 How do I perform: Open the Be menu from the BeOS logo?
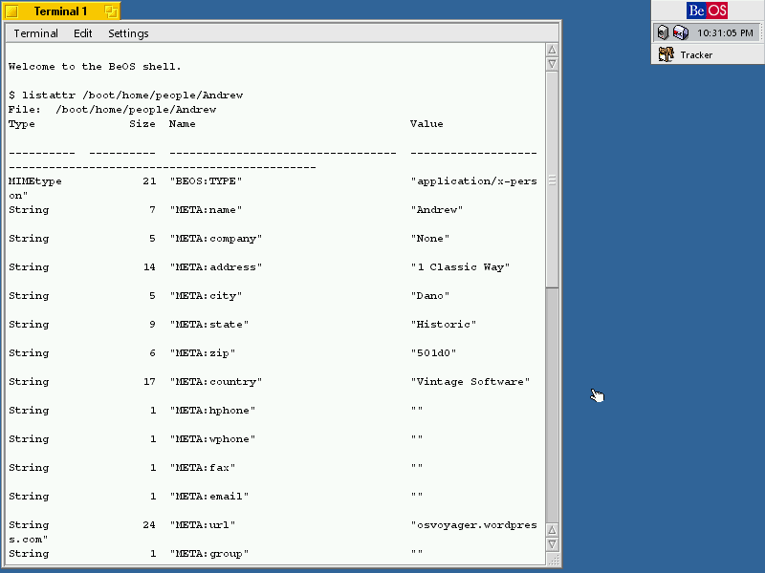[707, 10]
